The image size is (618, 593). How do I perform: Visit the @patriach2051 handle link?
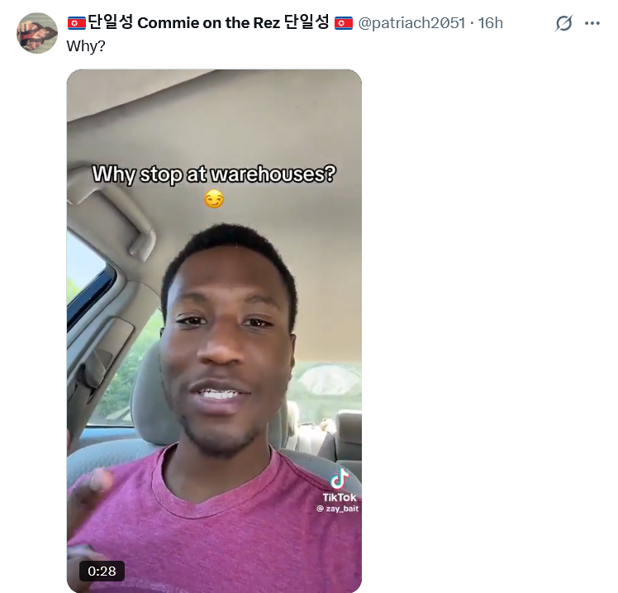[411, 23]
